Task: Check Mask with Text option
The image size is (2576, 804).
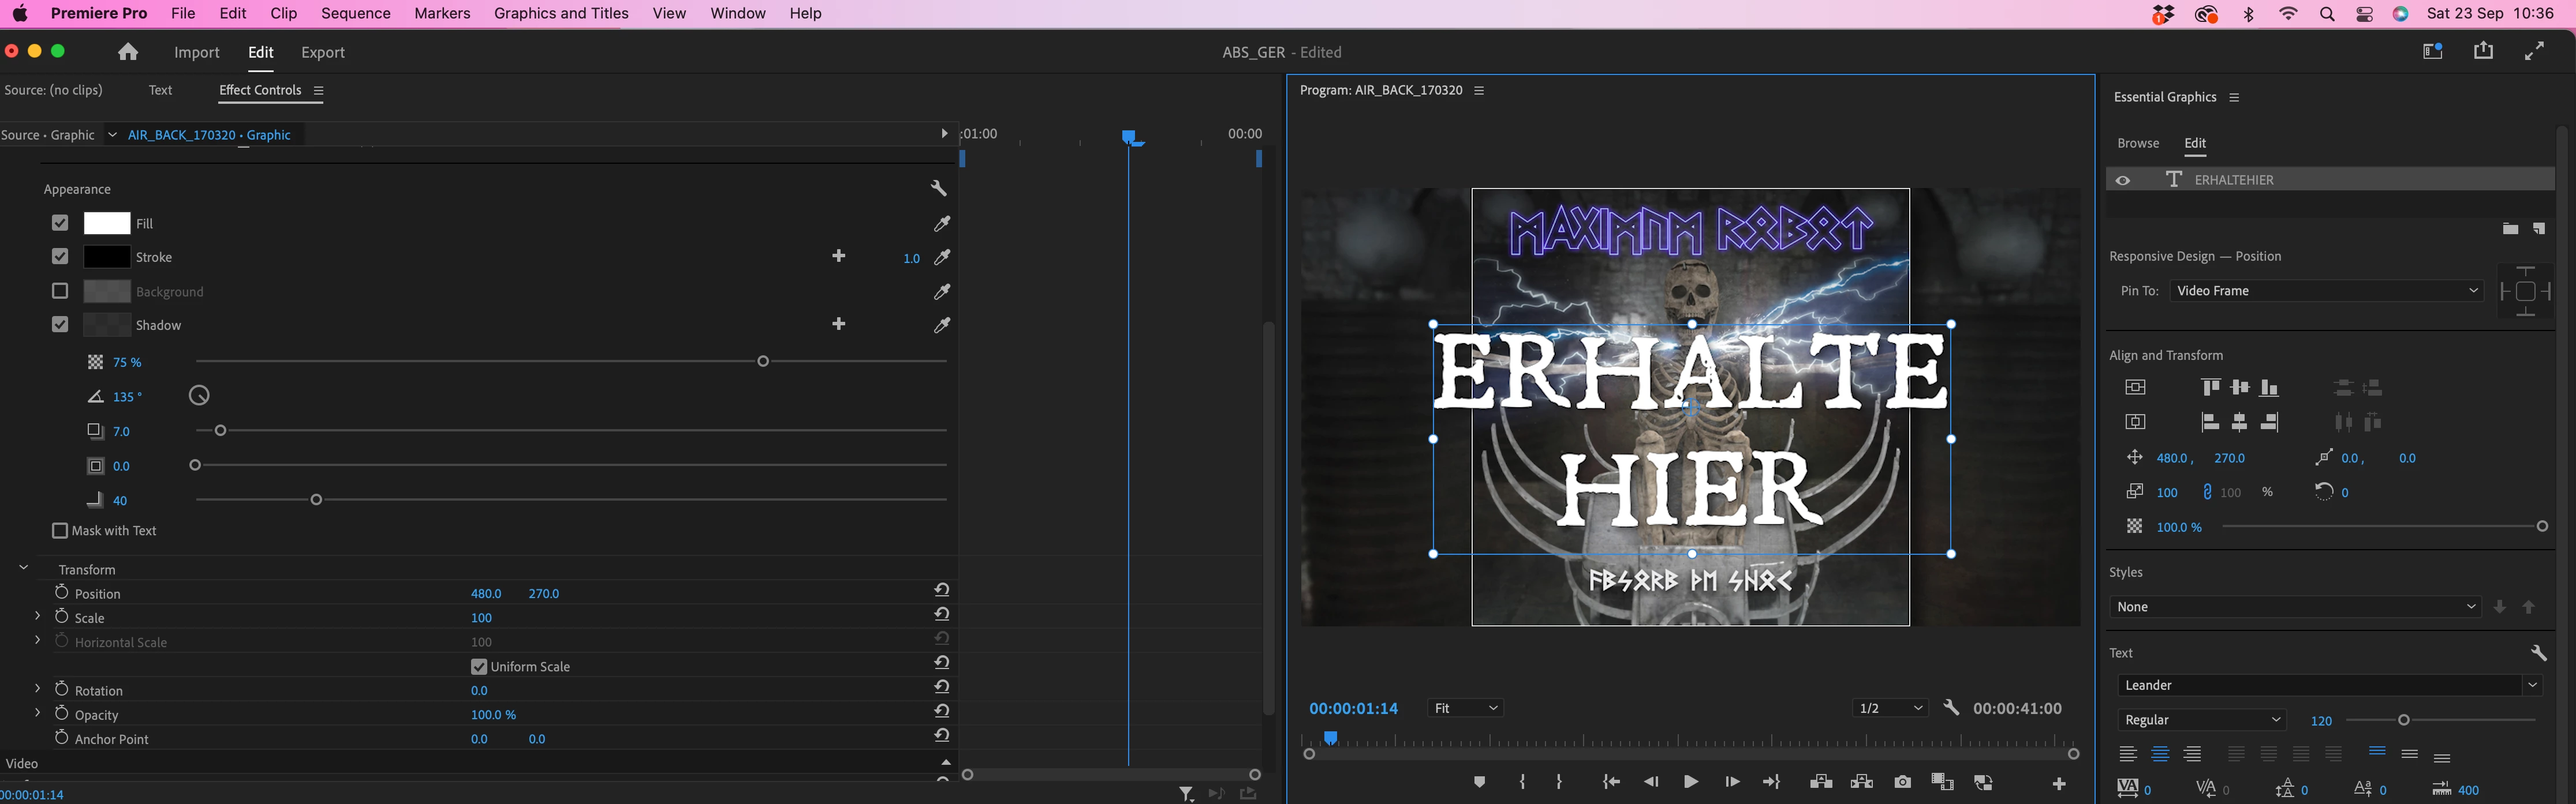Action: tap(60, 531)
